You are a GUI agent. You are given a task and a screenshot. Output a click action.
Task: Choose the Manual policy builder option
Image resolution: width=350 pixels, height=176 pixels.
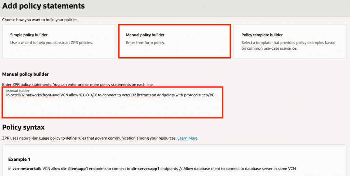pos(174,41)
